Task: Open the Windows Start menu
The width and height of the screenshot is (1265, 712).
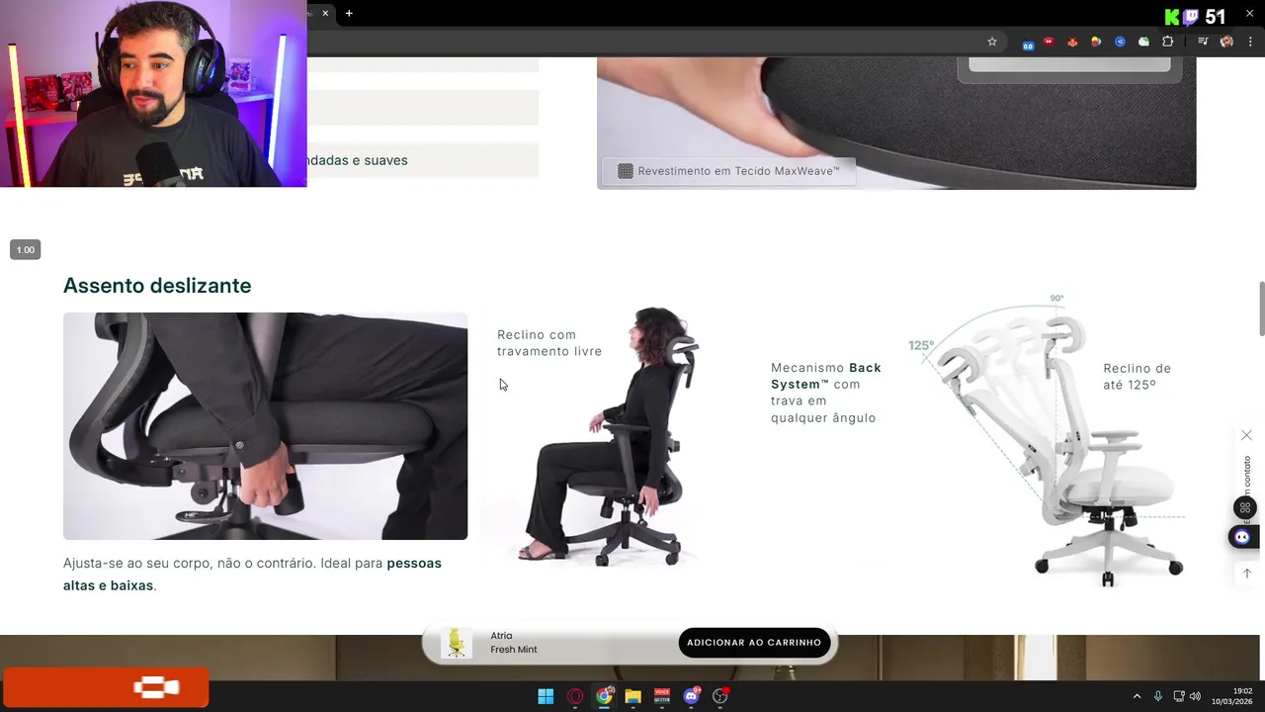Action: coord(546,696)
